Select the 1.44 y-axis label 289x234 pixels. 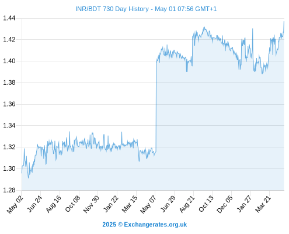[9, 18]
